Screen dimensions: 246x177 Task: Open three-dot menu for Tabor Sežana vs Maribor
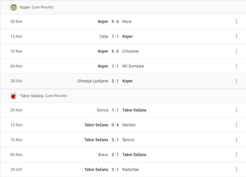click(x=236, y=125)
